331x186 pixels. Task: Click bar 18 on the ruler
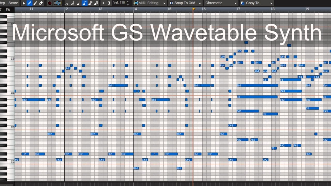click(x=273, y=9)
